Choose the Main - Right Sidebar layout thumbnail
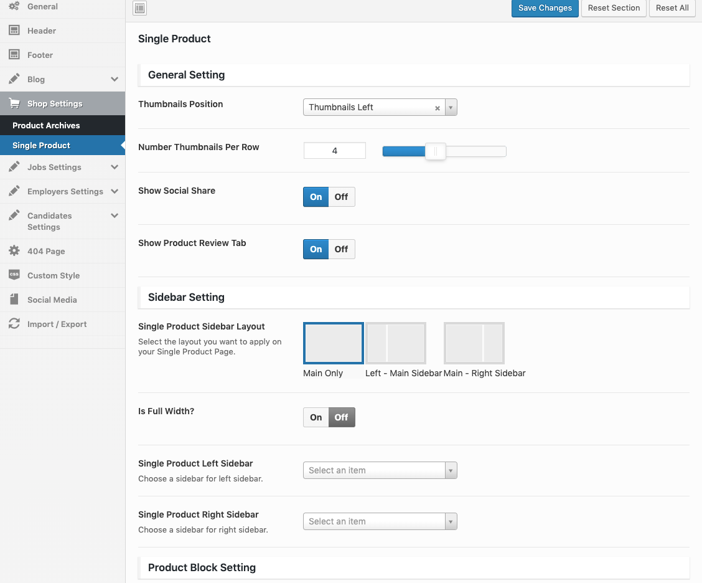 (x=474, y=343)
